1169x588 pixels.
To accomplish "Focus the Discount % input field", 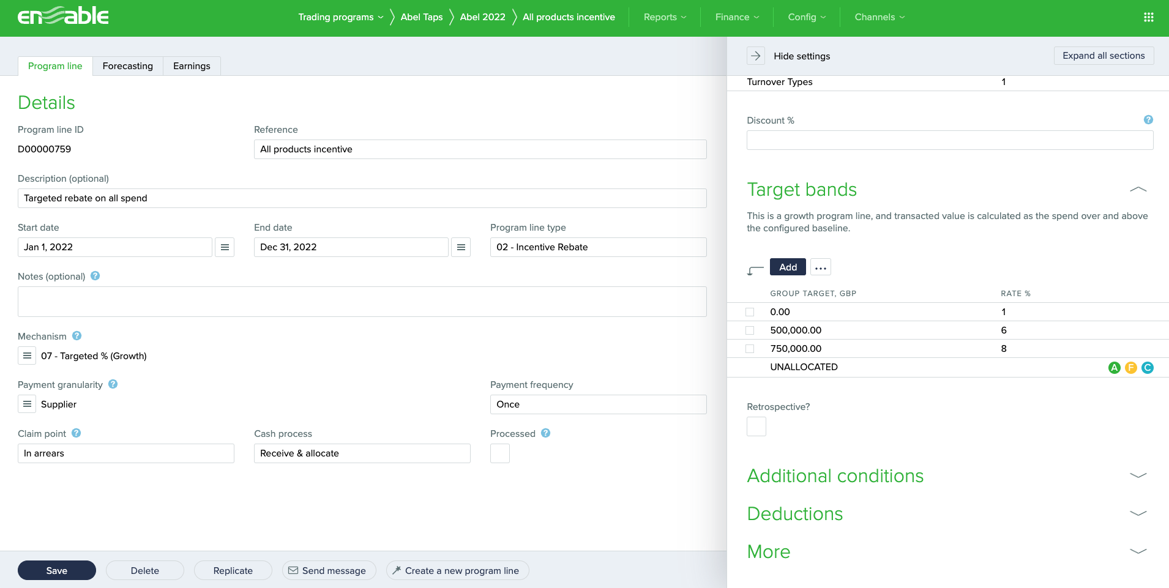I will pos(950,140).
